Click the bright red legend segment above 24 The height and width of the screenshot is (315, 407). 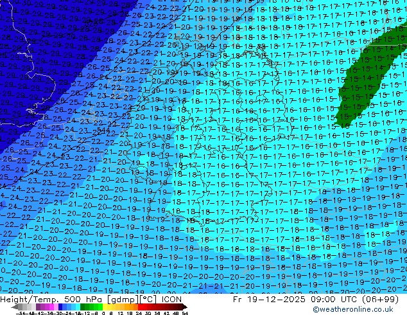140,307
